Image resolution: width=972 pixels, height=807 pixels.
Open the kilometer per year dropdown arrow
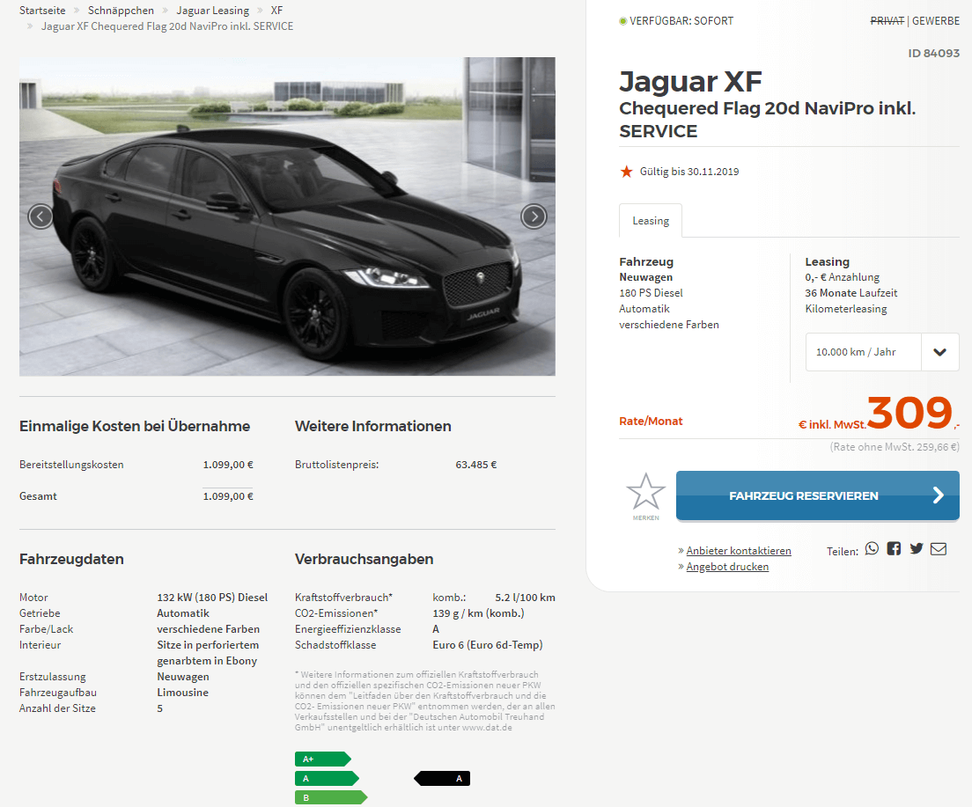(x=939, y=352)
